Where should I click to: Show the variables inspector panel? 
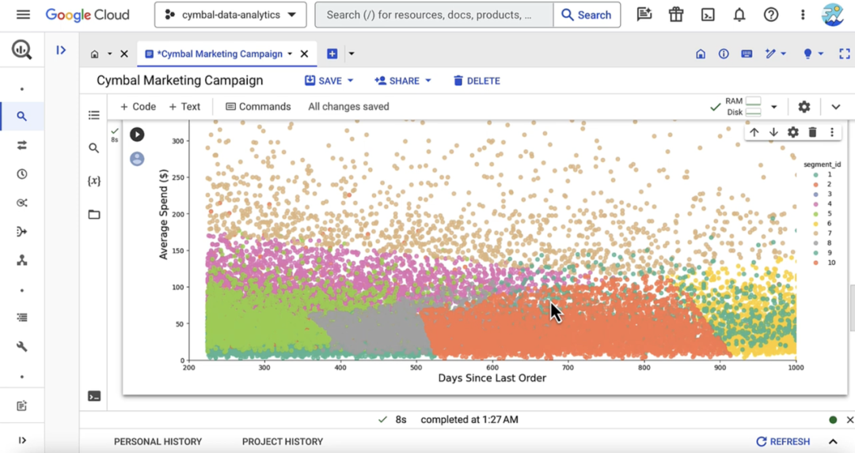point(94,181)
